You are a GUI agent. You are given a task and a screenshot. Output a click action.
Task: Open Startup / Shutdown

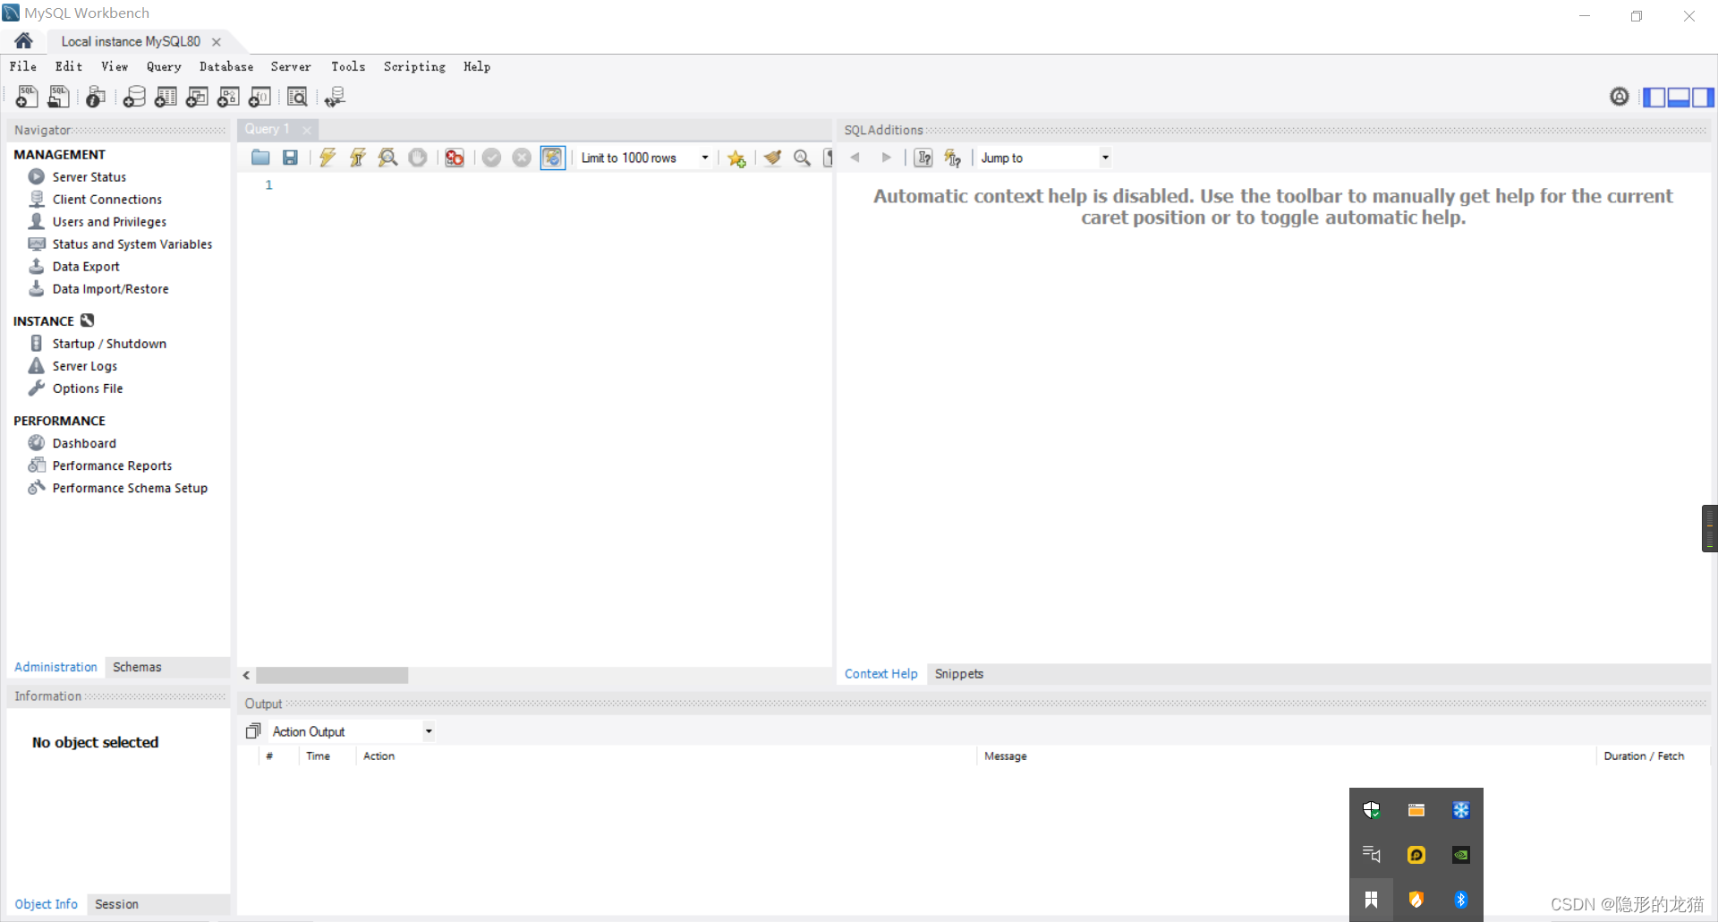pos(109,344)
